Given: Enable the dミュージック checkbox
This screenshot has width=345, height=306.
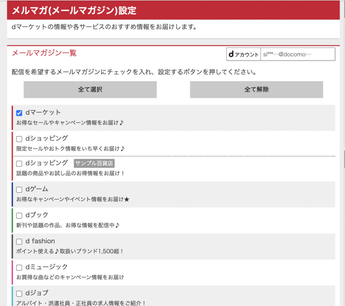Looking at the screenshot, I should tap(19, 268).
